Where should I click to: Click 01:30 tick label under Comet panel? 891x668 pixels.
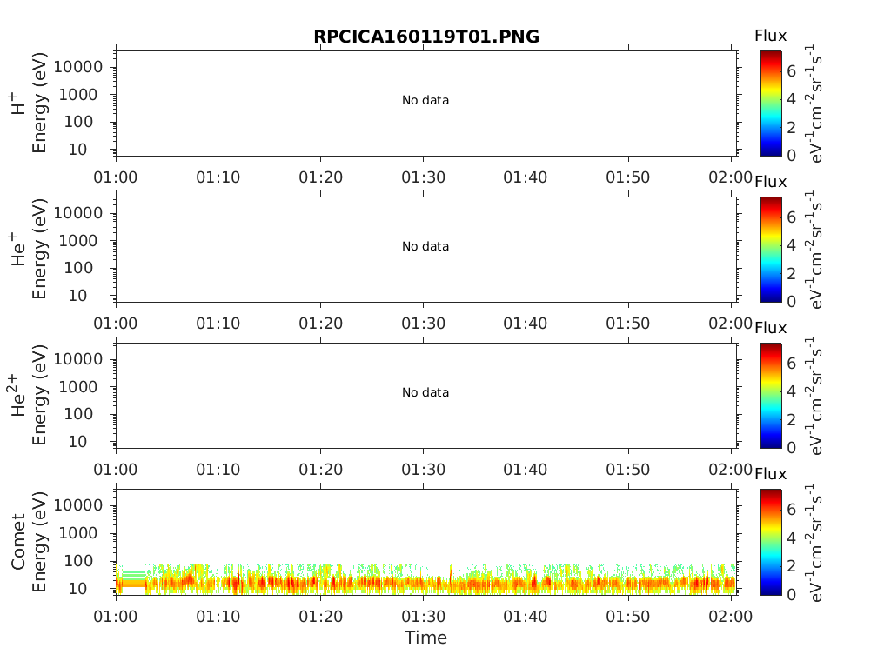[424, 617]
